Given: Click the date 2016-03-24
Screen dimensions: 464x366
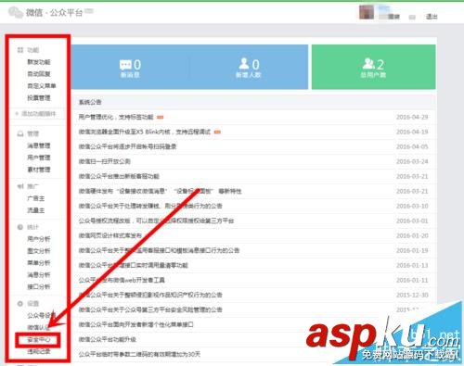Looking at the screenshot, I should coord(412,161).
